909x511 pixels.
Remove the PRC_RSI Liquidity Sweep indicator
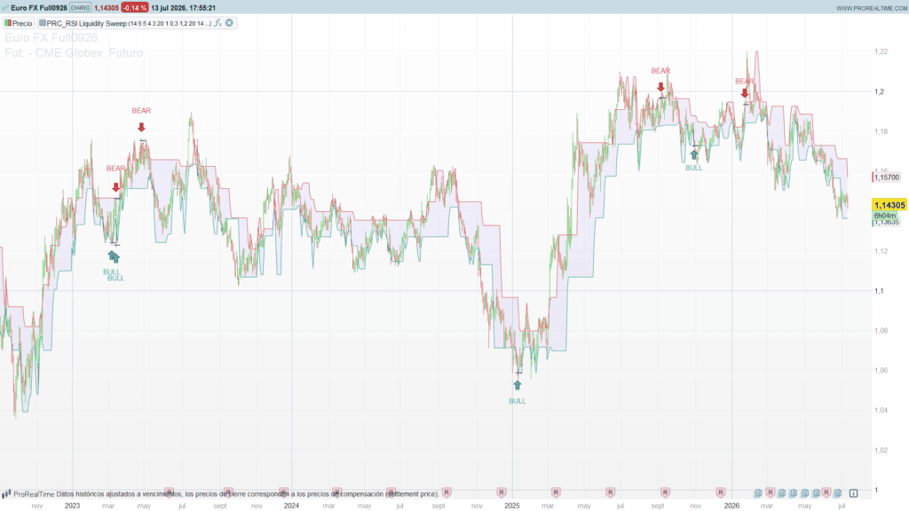click(x=230, y=23)
